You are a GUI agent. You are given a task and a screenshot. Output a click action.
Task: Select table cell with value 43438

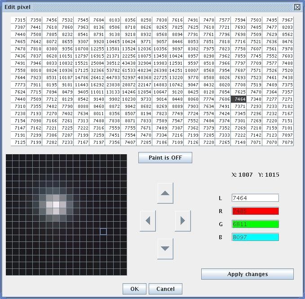pyautogui.click(x=128, y=63)
